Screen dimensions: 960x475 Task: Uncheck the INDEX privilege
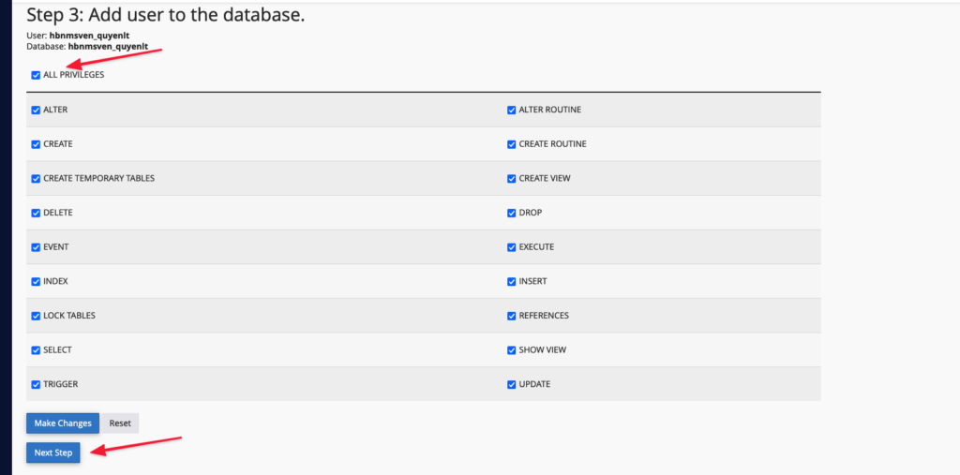click(36, 282)
